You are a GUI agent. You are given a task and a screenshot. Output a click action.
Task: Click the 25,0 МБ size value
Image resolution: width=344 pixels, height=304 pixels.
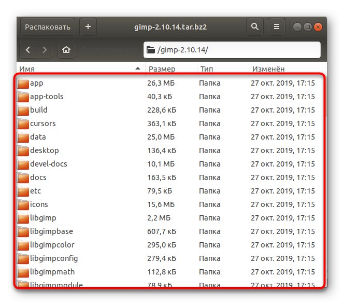(x=161, y=137)
